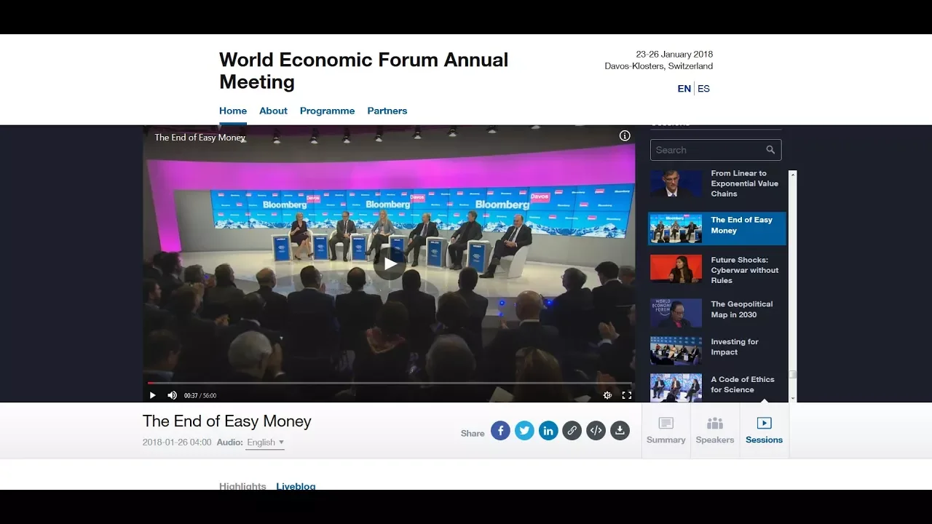Image resolution: width=932 pixels, height=524 pixels.
Task: Open the Programme navigation item
Action: [327, 111]
